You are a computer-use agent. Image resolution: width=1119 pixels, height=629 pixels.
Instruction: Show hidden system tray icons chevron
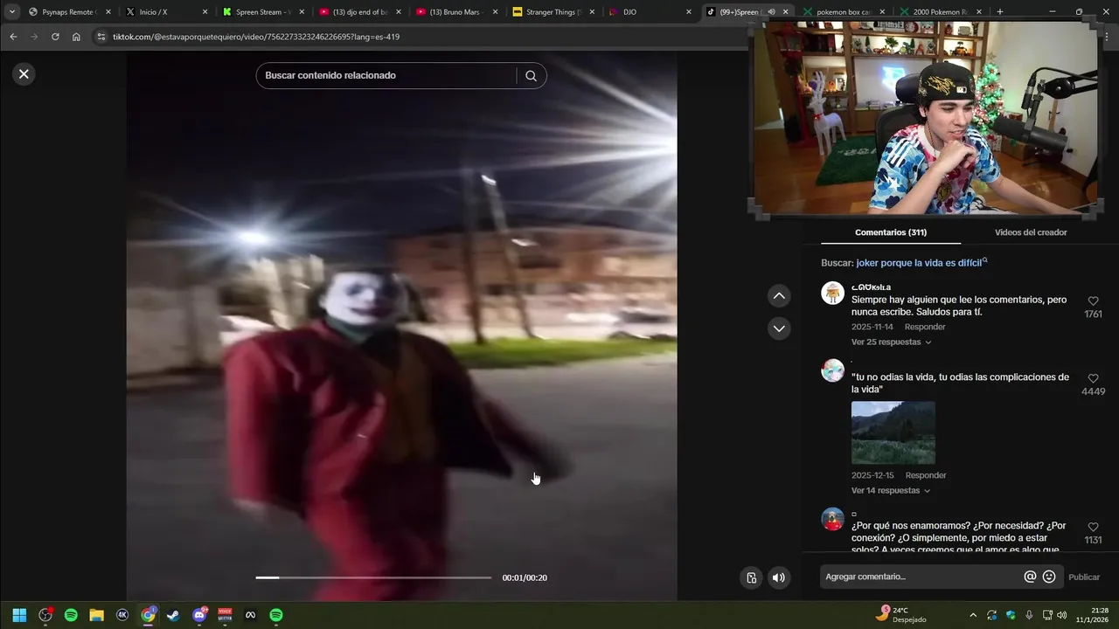(x=973, y=615)
